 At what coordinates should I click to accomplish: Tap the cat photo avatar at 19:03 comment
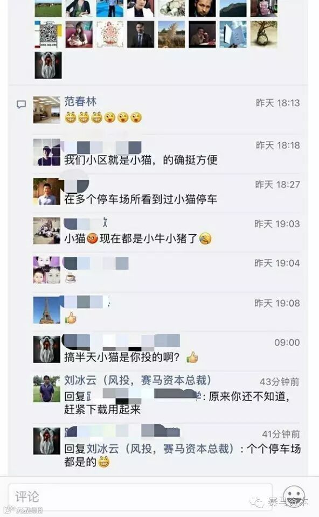click(x=47, y=230)
